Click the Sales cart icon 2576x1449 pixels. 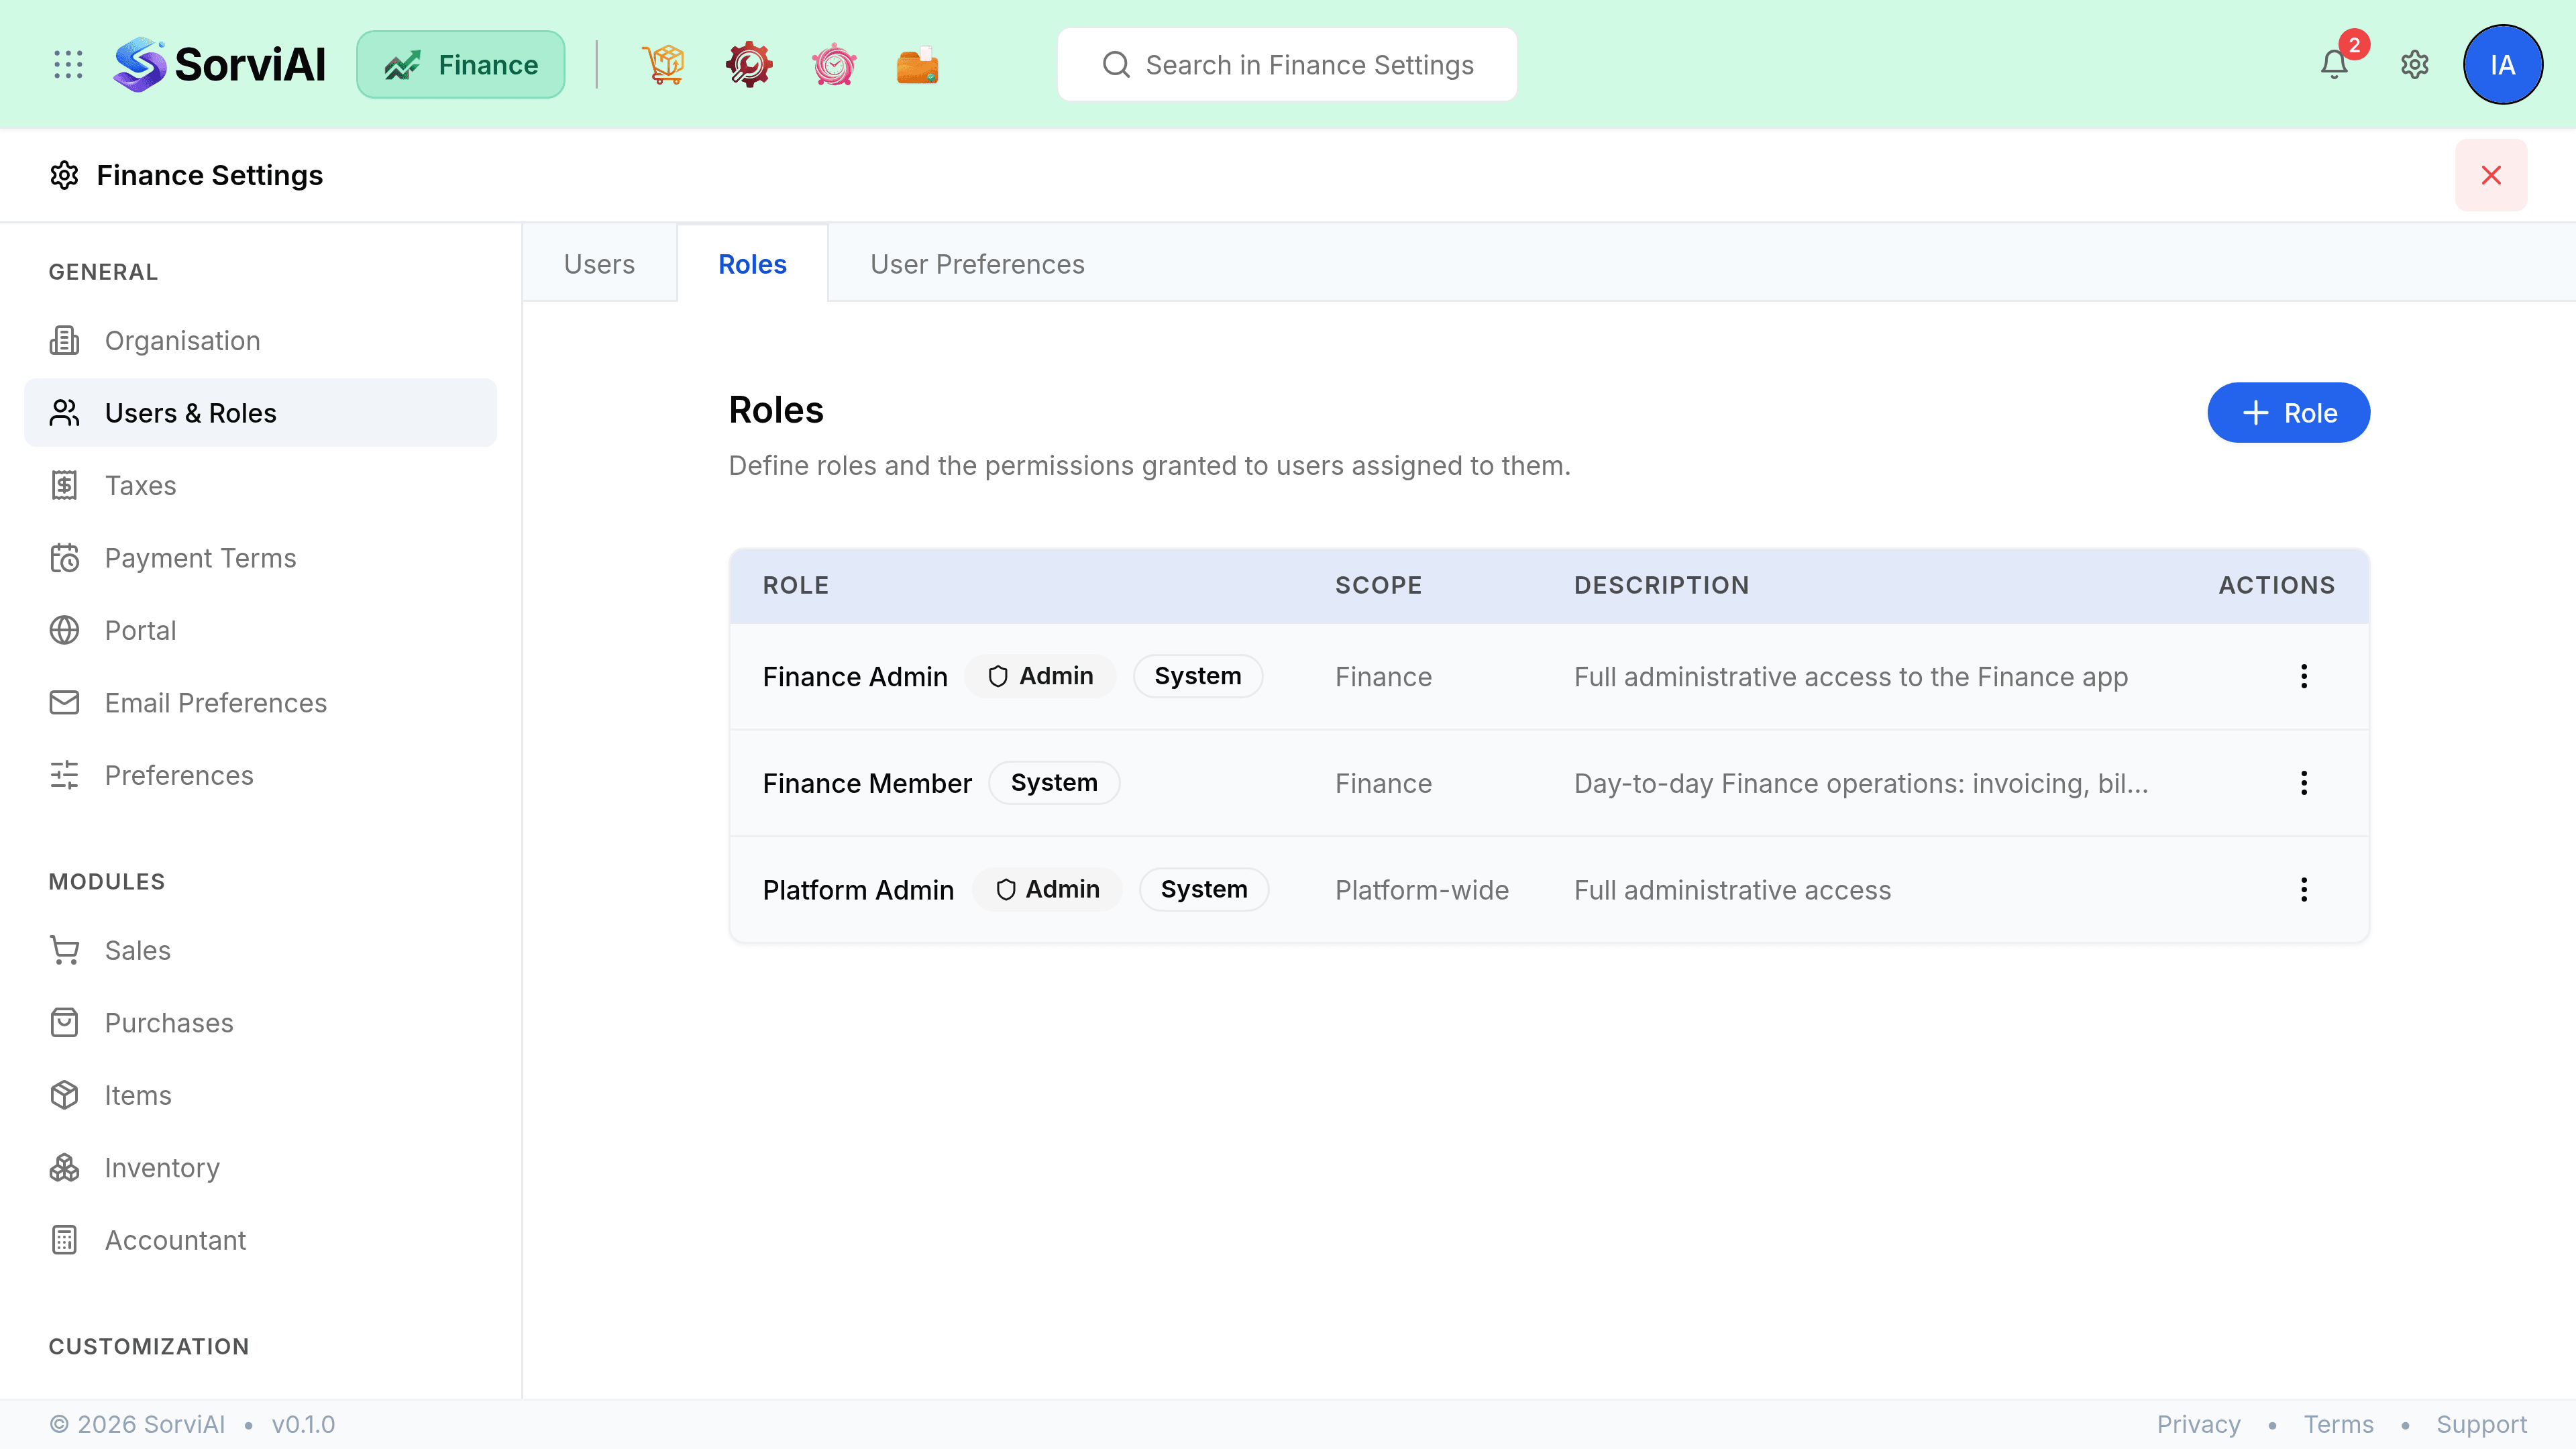pyautogui.click(x=64, y=951)
